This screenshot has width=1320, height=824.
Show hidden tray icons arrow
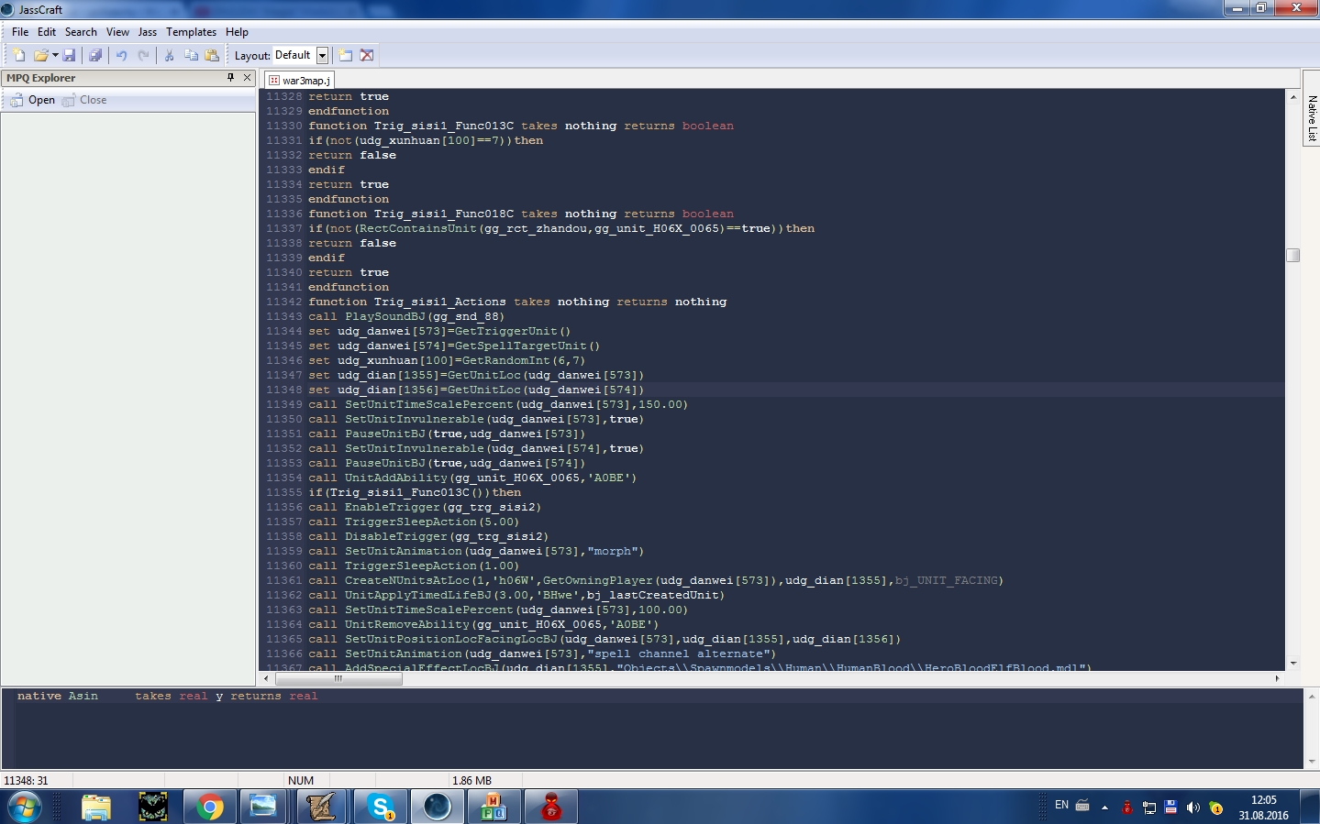pos(1104,808)
